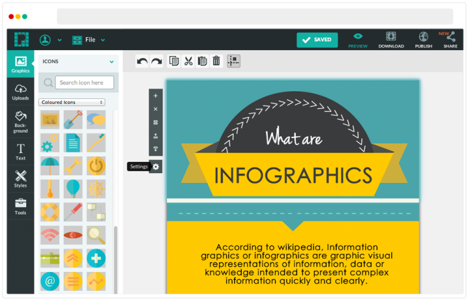Select the ship wheel icon
This screenshot has height=300, width=468.
click(x=96, y=189)
